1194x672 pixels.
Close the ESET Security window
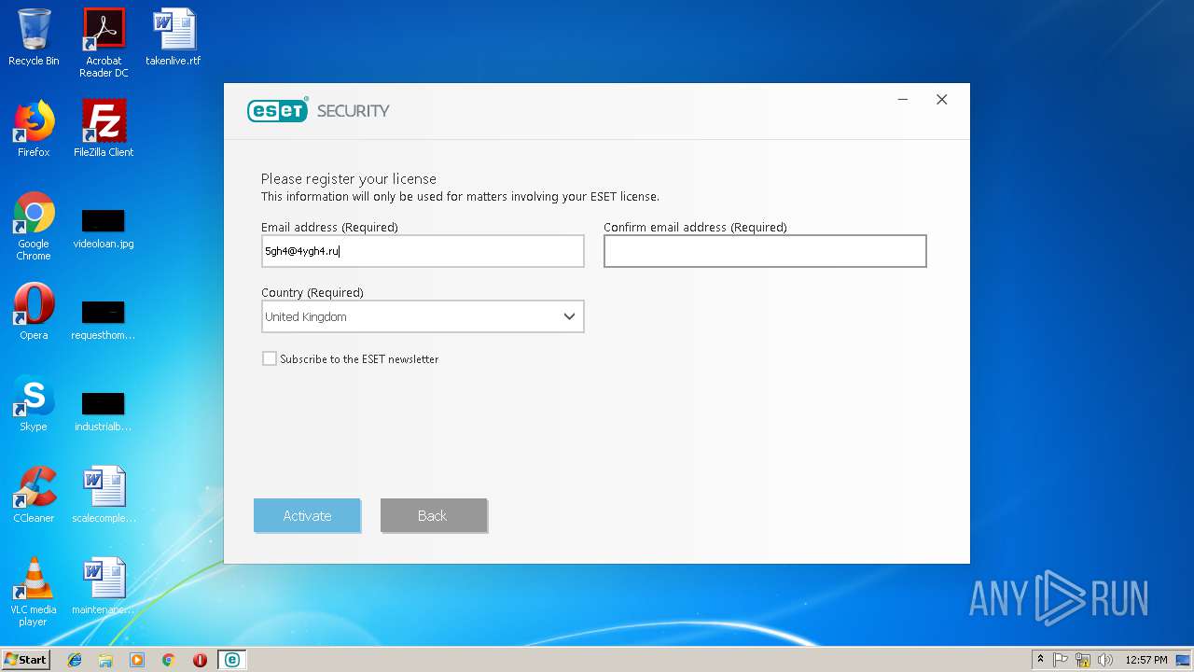pyautogui.click(x=941, y=100)
